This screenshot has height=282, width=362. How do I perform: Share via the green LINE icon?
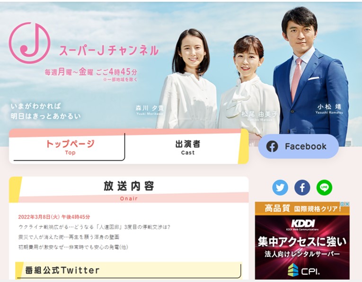point(324,188)
